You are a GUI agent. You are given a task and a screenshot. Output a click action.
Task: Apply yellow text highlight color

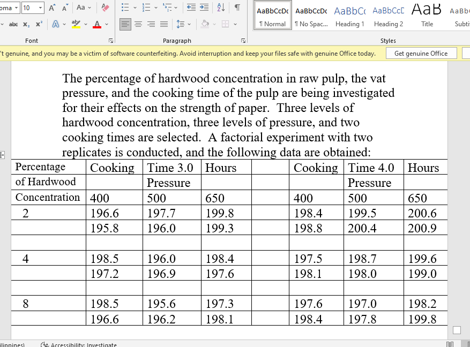[76, 24]
